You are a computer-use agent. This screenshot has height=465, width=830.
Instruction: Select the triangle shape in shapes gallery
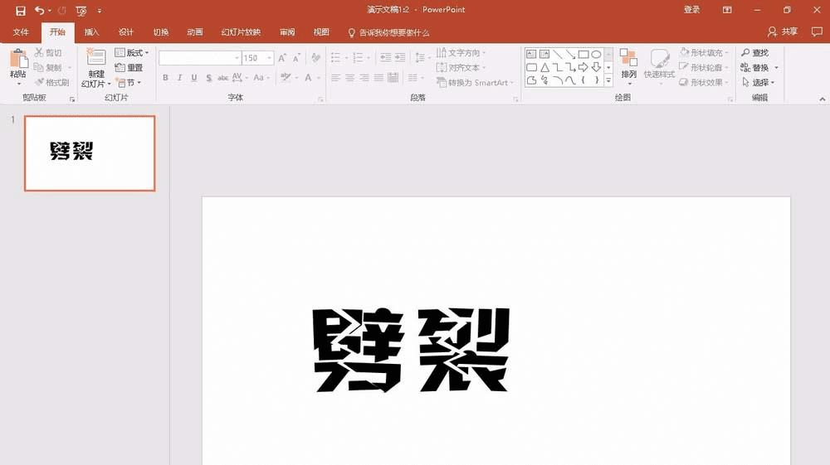tap(544, 67)
